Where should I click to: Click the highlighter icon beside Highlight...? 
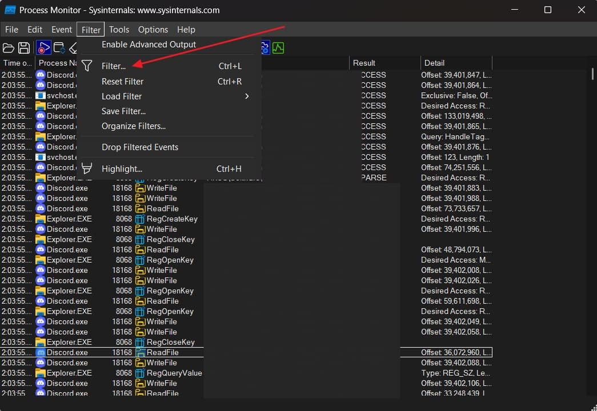click(x=87, y=168)
